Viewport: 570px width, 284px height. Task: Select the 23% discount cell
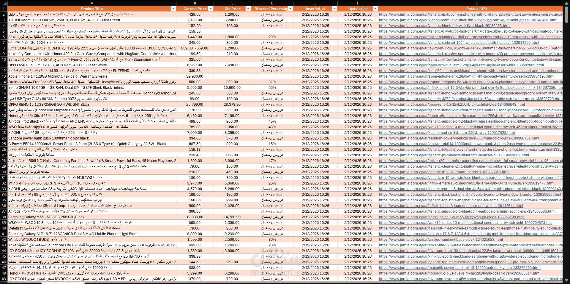click(272, 245)
